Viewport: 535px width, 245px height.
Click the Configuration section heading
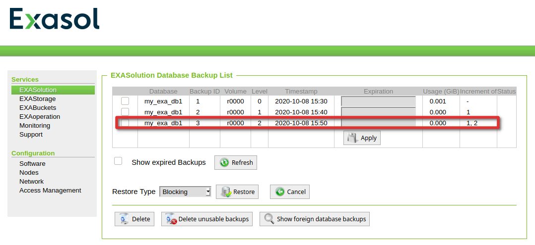33,153
